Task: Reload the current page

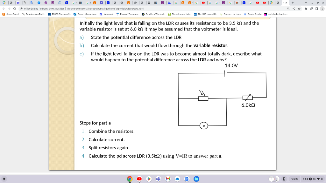Action: pos(14,9)
